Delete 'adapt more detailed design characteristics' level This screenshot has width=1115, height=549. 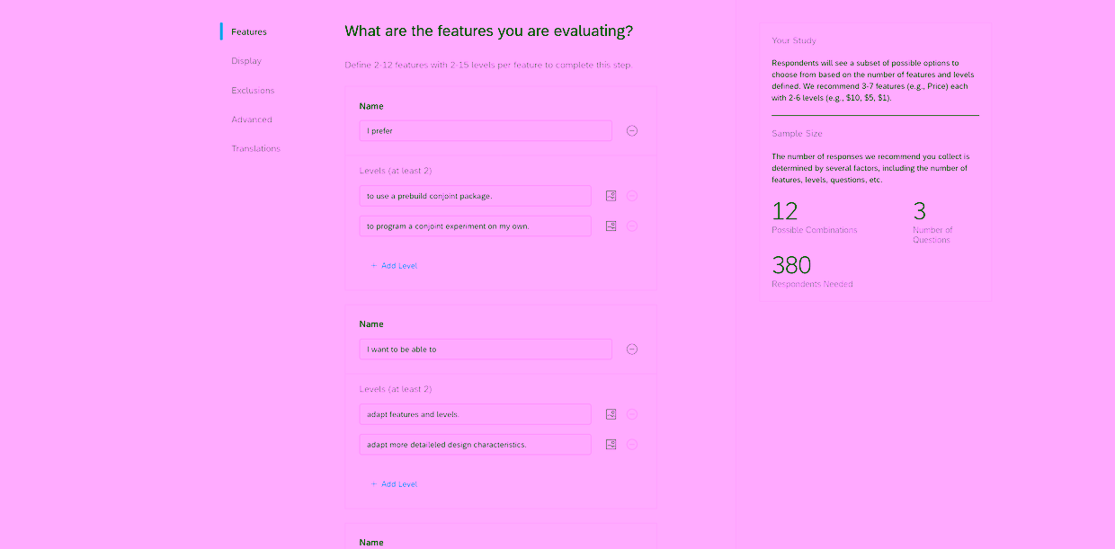[632, 445]
